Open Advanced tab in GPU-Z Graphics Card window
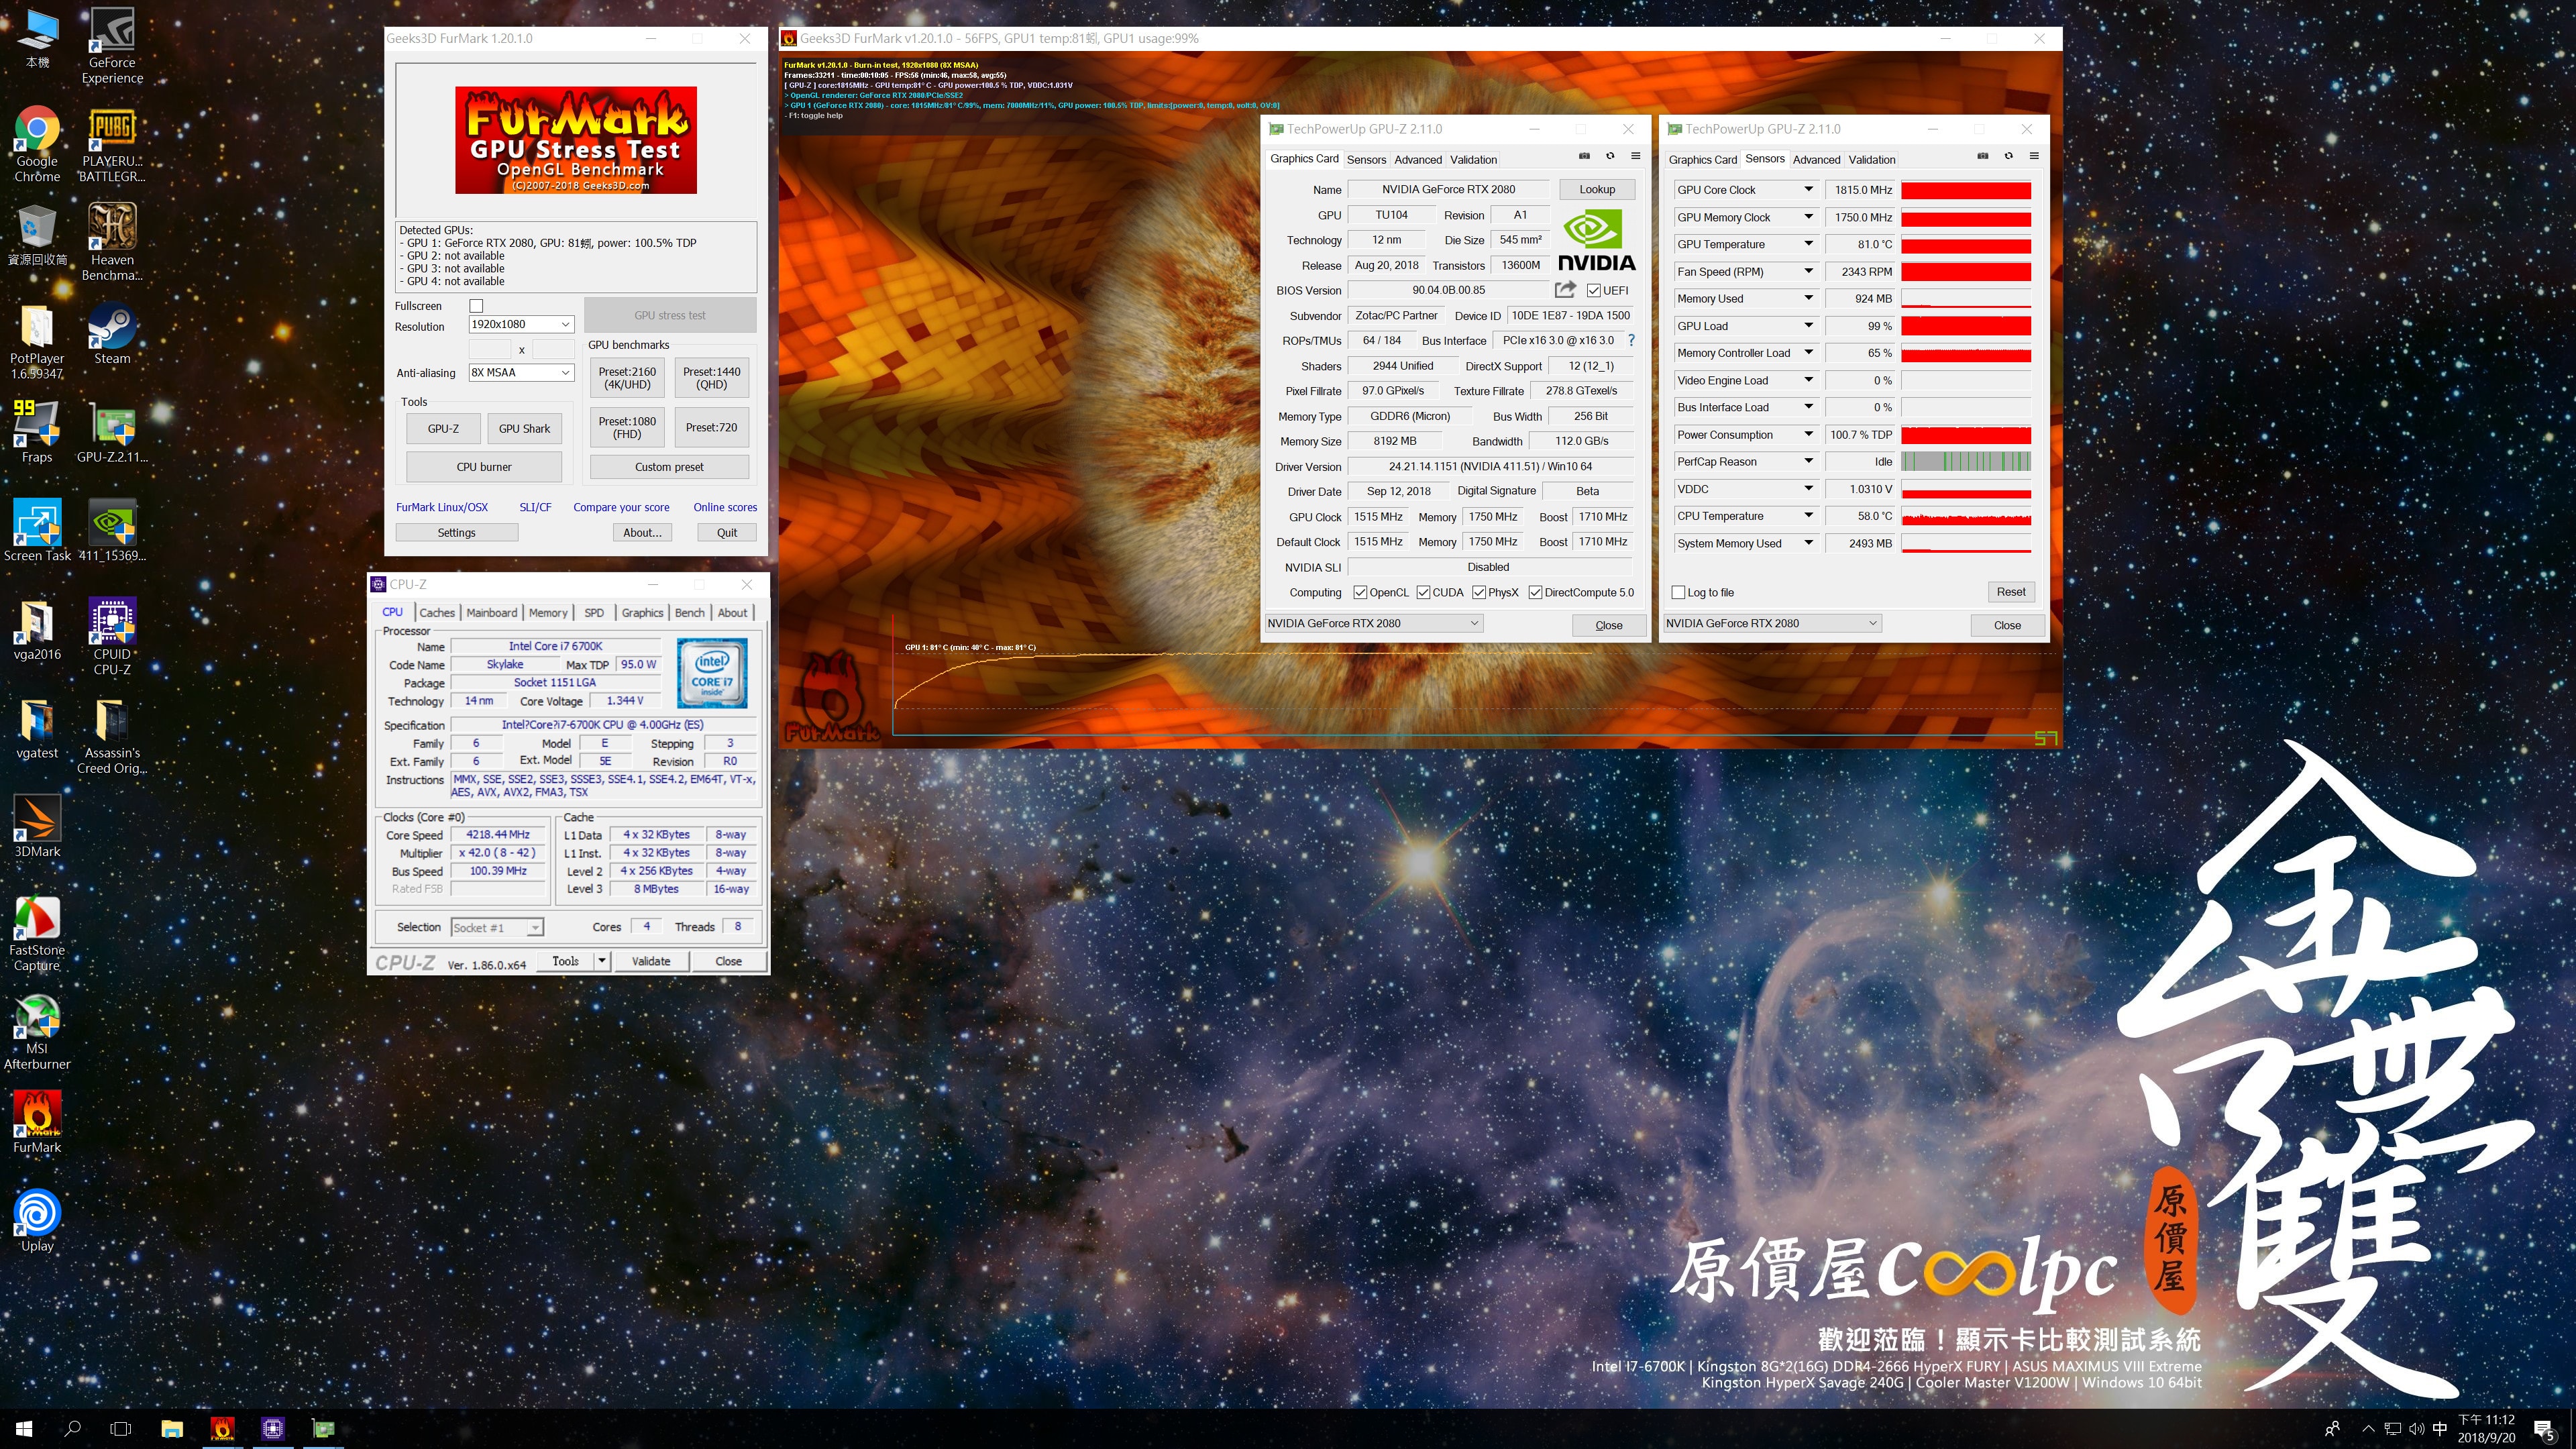The image size is (2576, 1449). 1418,159
